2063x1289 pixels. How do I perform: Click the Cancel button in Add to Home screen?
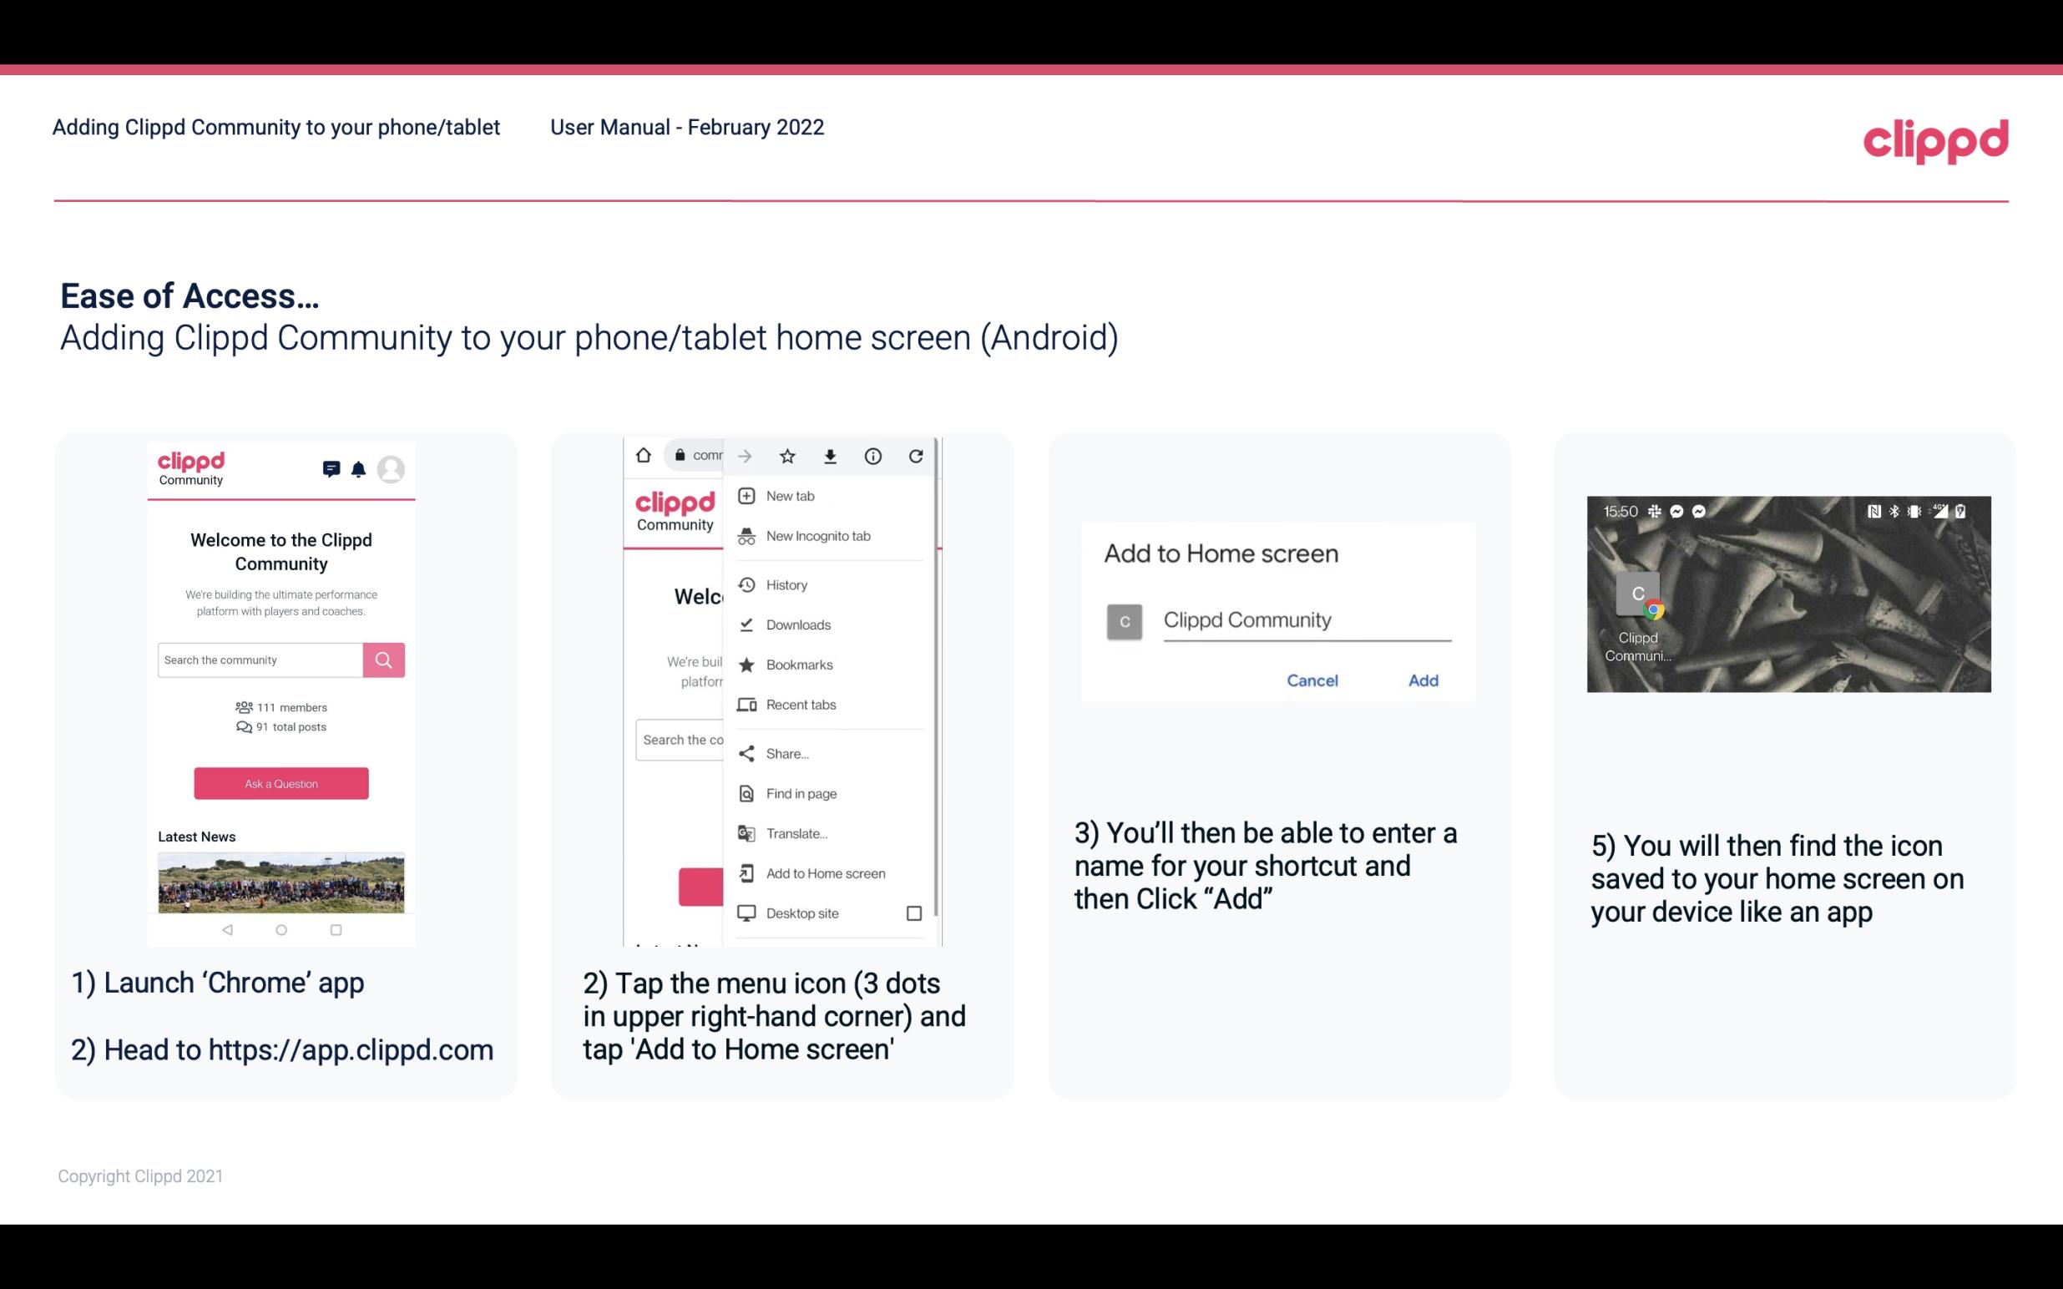click(1312, 680)
